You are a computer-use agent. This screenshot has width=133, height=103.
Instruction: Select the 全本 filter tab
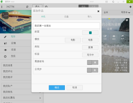(x=106, y=12)
